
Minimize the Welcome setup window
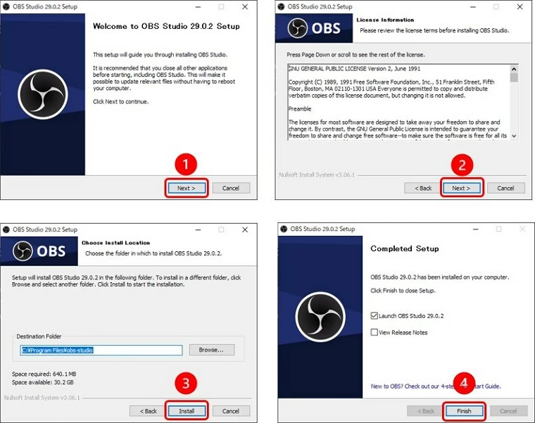click(x=198, y=7)
